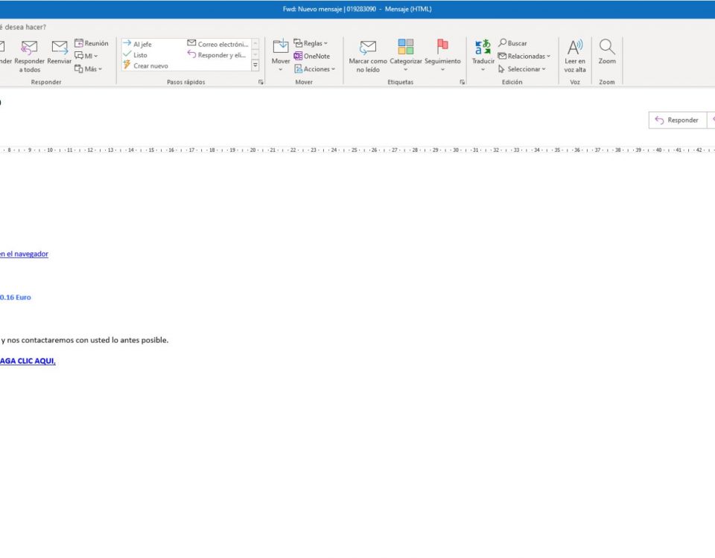Open the Etiquetas group dialog launcher
The width and height of the screenshot is (715, 558).
[x=463, y=83]
